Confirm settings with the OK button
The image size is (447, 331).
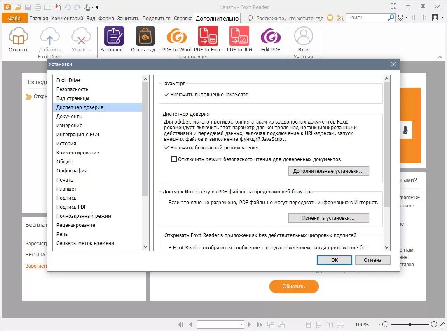335,260
